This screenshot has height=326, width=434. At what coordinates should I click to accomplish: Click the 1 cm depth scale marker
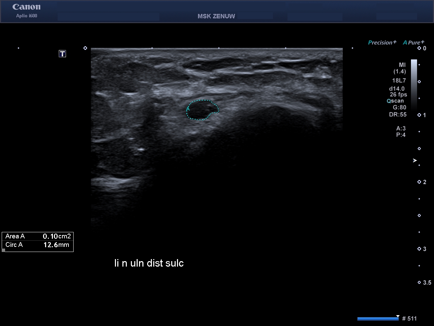[x=419, y=115]
